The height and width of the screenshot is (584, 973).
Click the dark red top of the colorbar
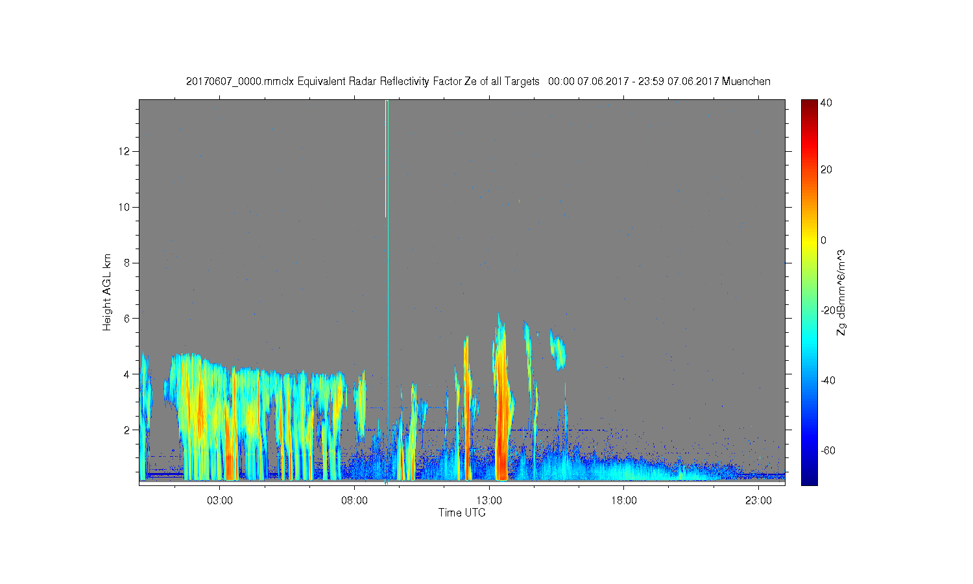click(808, 104)
